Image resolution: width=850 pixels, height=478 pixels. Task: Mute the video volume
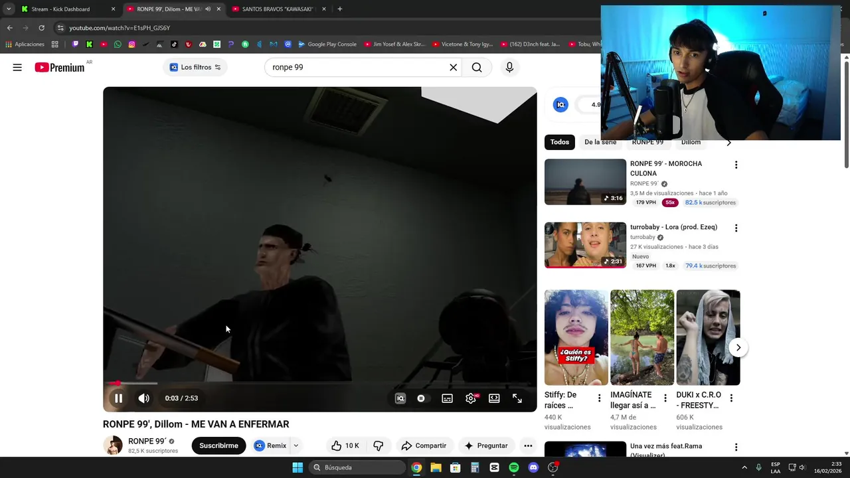click(x=143, y=398)
